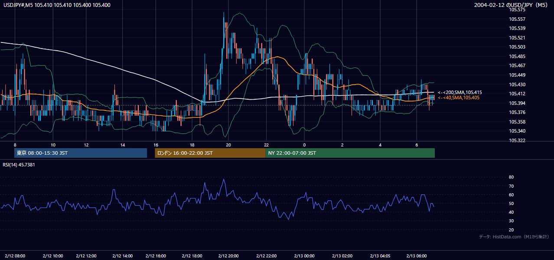Click the bottom date label 2/12 10:00

(x=53, y=256)
